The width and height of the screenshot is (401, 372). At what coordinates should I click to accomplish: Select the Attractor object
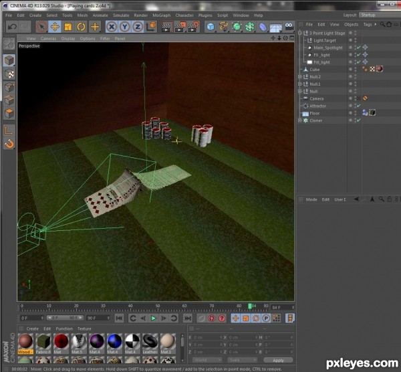coord(317,106)
